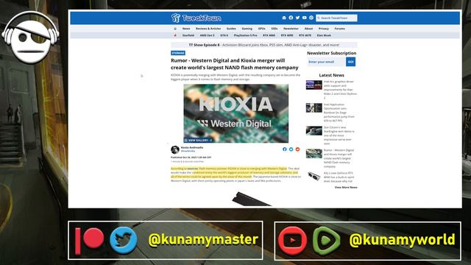The height and width of the screenshot is (265, 471).
Task: Click the eyepatch headphones avatar logo
Action: tap(30, 38)
